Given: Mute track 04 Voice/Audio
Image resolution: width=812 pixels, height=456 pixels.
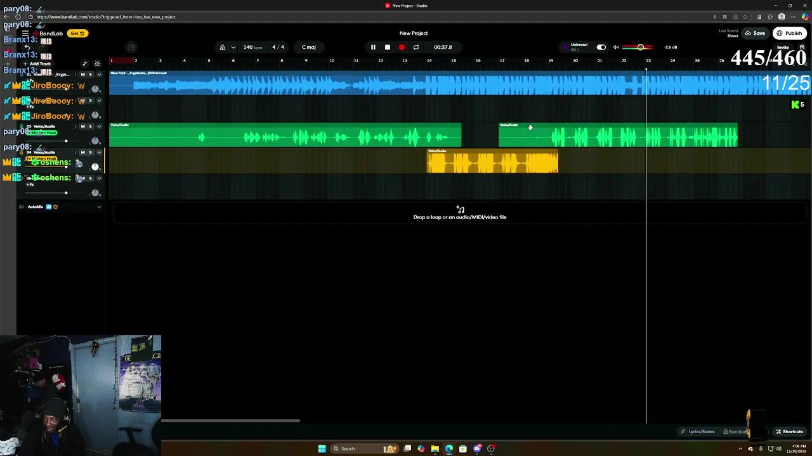Looking at the screenshot, I should (x=82, y=153).
